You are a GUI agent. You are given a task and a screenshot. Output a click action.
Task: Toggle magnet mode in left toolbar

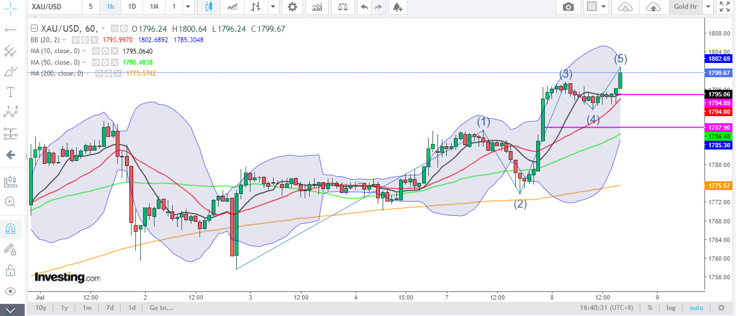tap(10, 228)
